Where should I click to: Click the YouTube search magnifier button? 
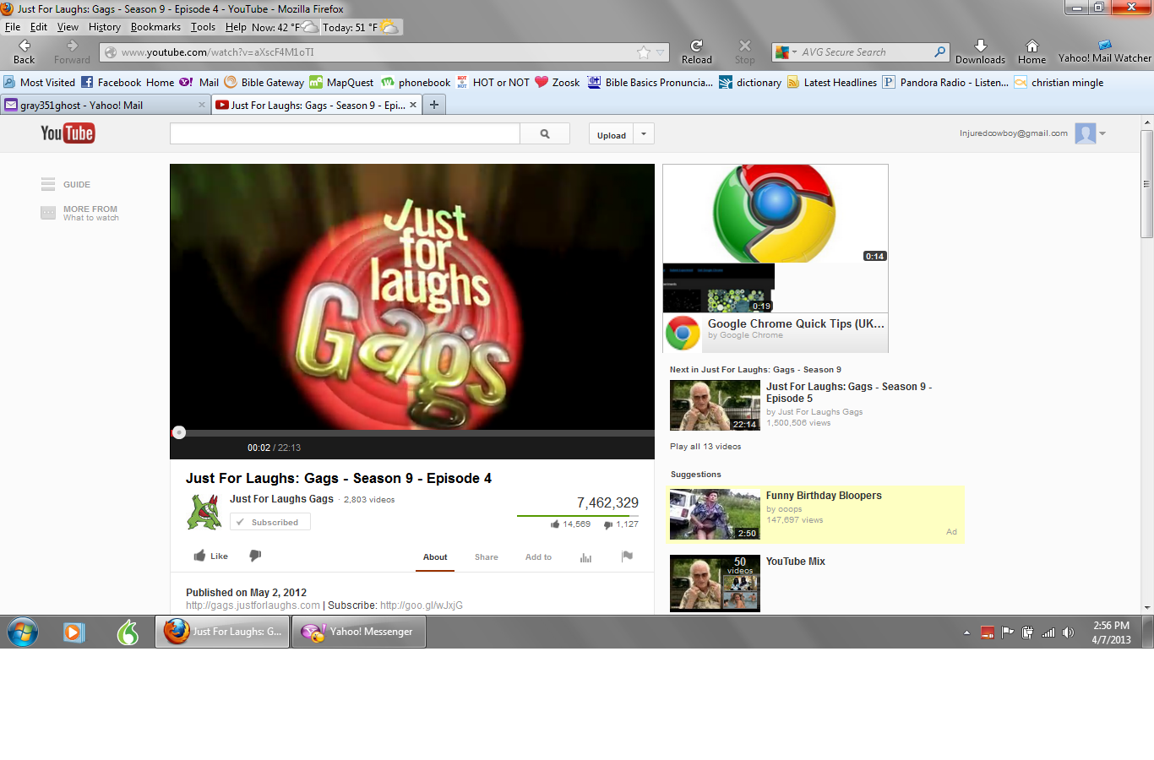pos(545,133)
